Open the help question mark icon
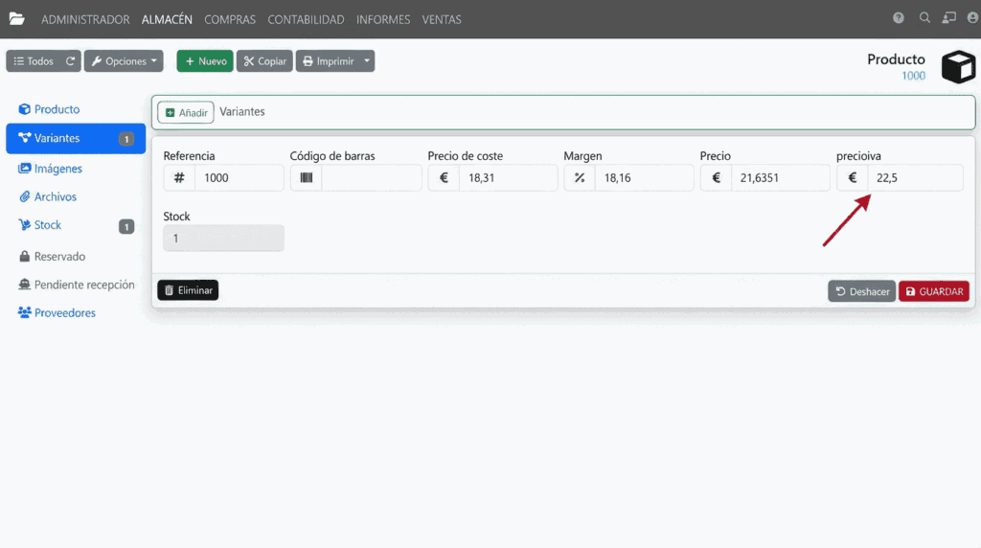This screenshot has height=548, width=981. tap(899, 18)
